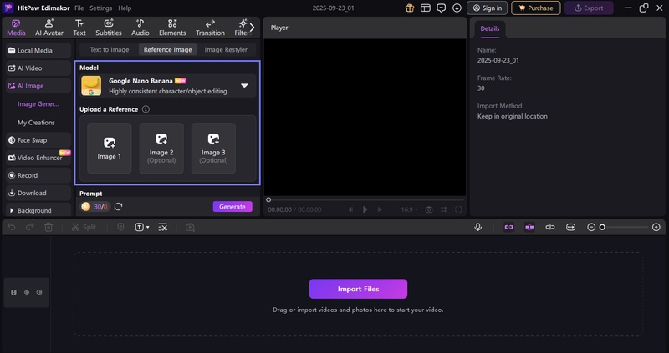
Task: Open the download center icon
Action: pos(457,8)
